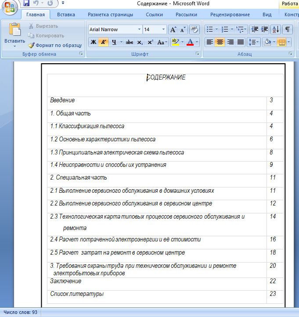Click the subscript icon
299x317 pixels.
[140, 42]
